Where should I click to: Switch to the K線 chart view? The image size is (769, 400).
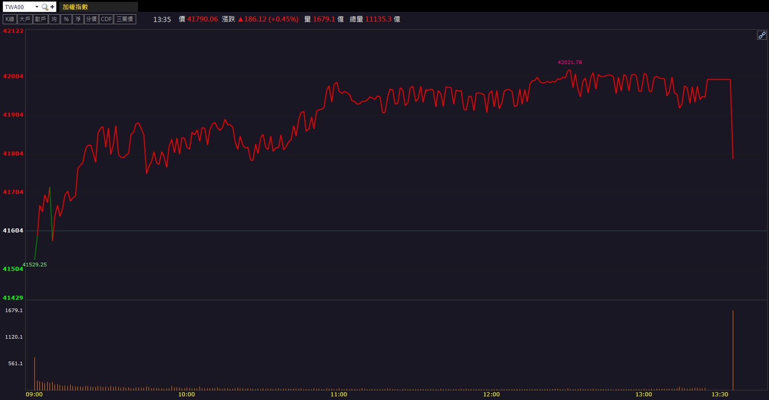point(10,19)
